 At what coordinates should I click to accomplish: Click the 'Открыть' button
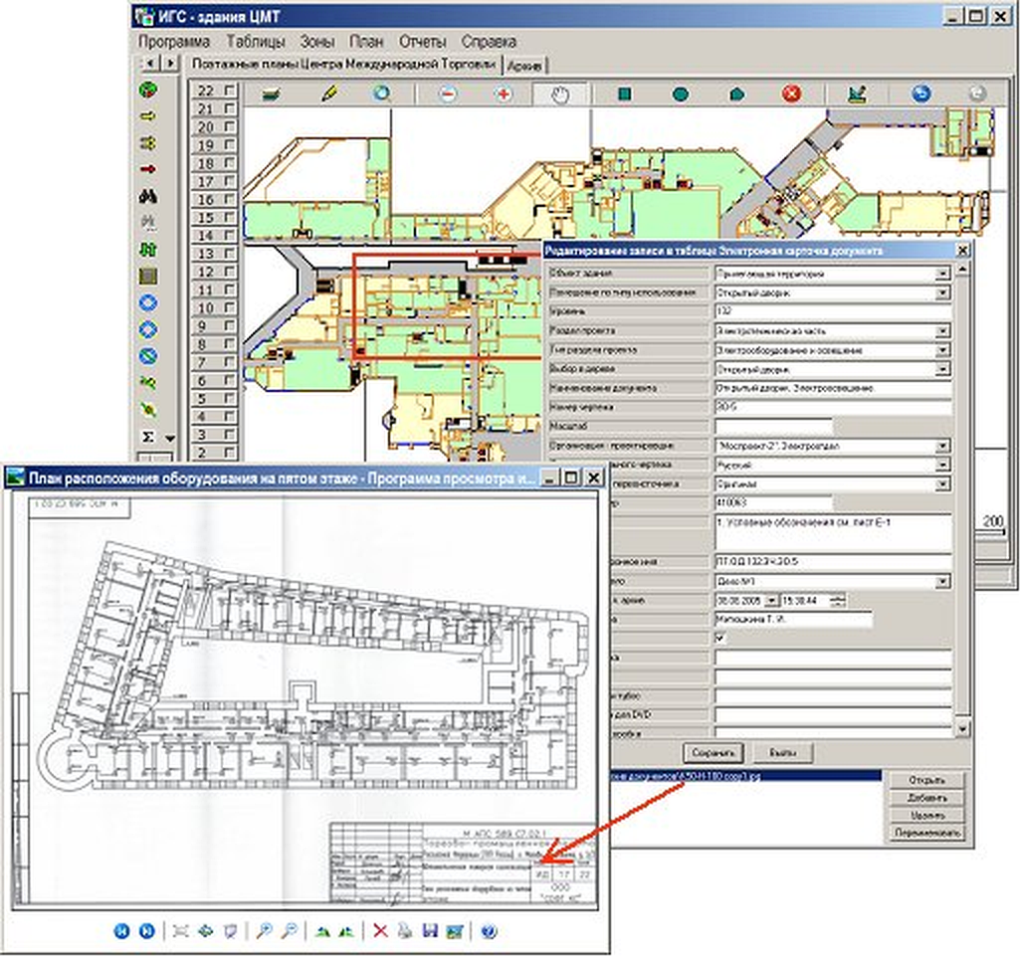point(925,779)
